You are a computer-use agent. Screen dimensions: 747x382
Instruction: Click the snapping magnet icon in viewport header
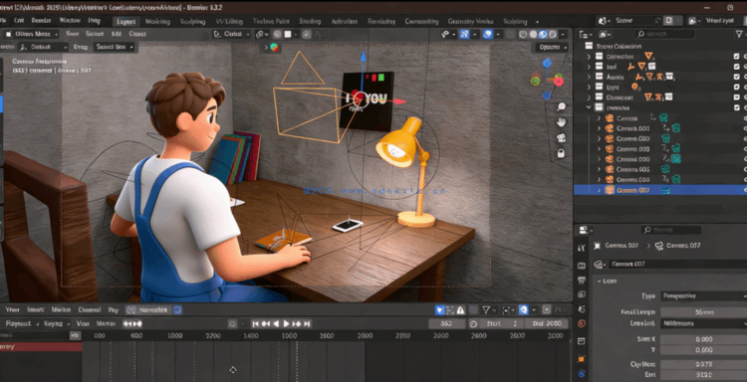pyautogui.click(x=277, y=34)
